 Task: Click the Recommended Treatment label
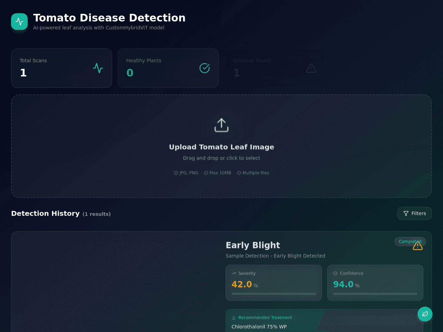pyautogui.click(x=265, y=318)
